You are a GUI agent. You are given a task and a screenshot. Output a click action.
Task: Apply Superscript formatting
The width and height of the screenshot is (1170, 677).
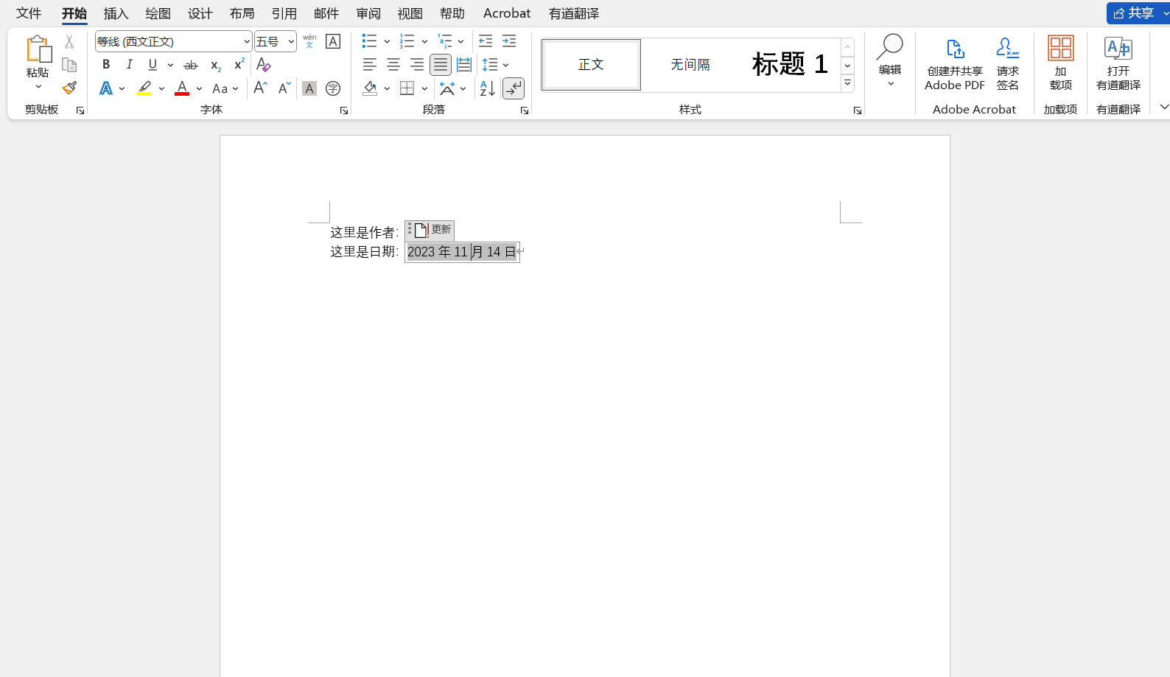coord(239,65)
